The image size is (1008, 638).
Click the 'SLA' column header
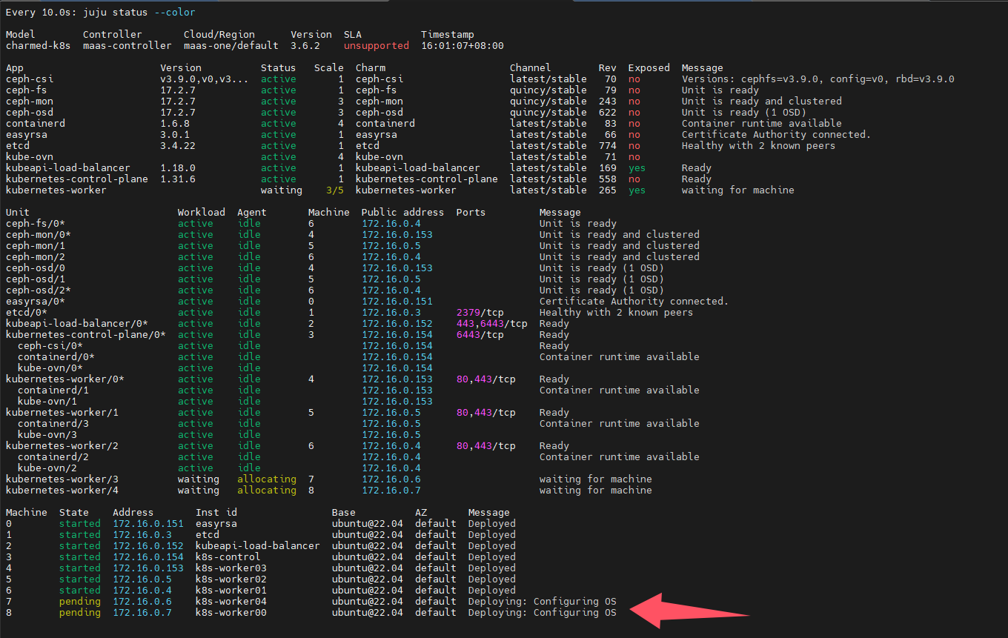(x=353, y=35)
